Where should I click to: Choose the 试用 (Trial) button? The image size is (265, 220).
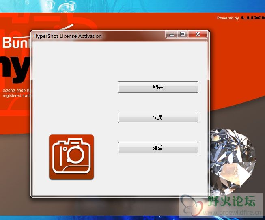click(x=158, y=117)
